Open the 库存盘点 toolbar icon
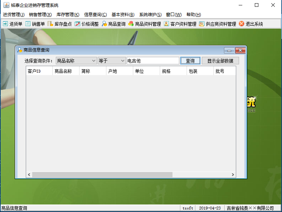Viewport: 282px width, 212px height. pyautogui.click(x=50, y=24)
